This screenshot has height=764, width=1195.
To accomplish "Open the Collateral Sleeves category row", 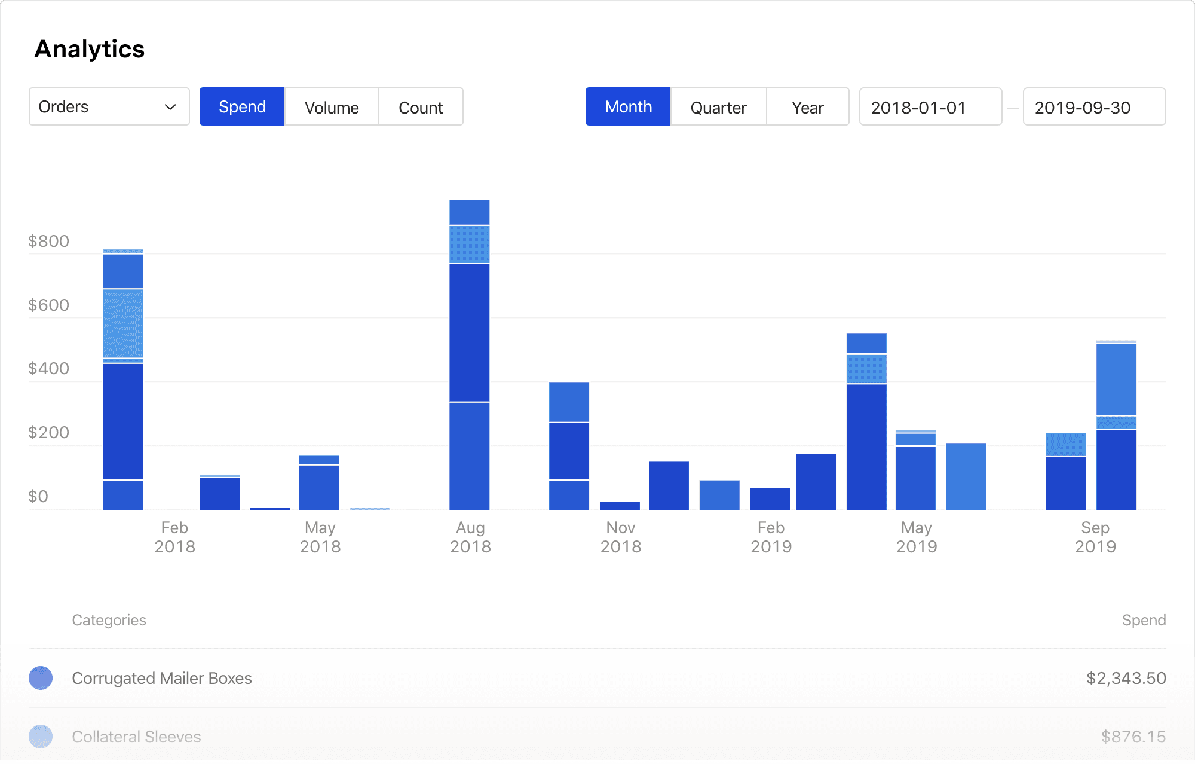I will 136,737.
